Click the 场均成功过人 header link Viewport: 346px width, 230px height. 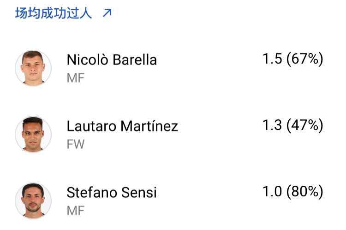pos(54,13)
